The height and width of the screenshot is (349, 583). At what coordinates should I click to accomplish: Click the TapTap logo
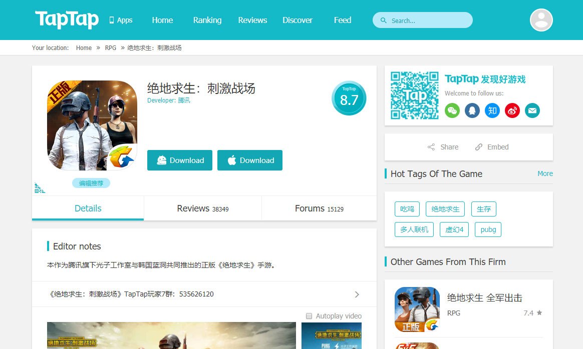pyautogui.click(x=67, y=20)
